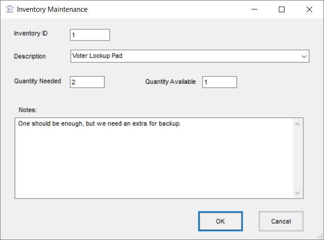Dismiss dialog with the Cancel button
Viewport: 324px width, 240px height.
pos(281,221)
